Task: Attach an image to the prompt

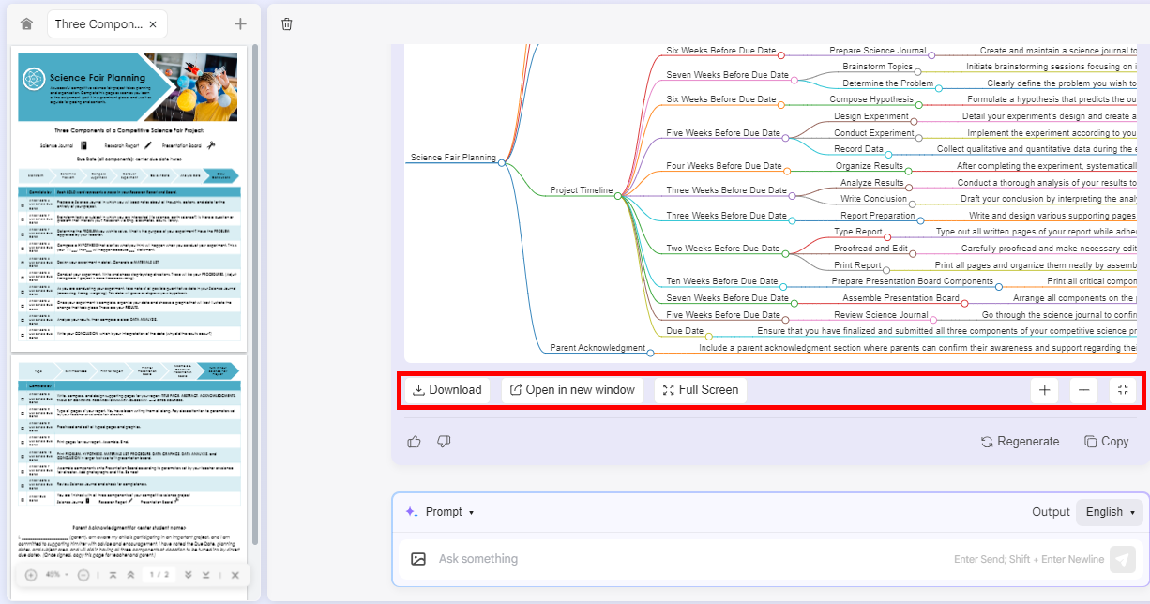Action: 418,559
